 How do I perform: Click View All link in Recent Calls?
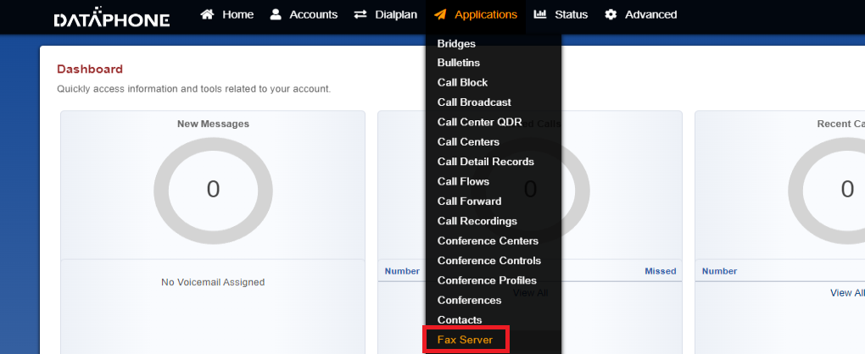click(846, 293)
